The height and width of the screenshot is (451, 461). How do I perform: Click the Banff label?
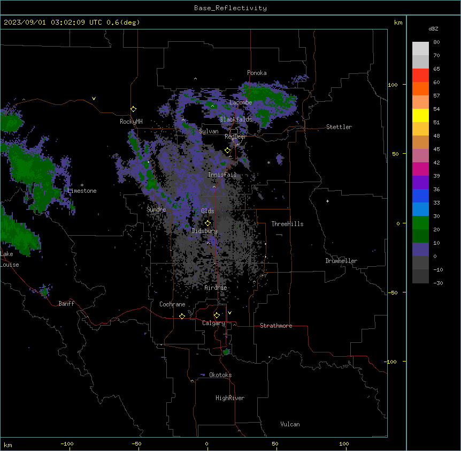click(x=66, y=304)
